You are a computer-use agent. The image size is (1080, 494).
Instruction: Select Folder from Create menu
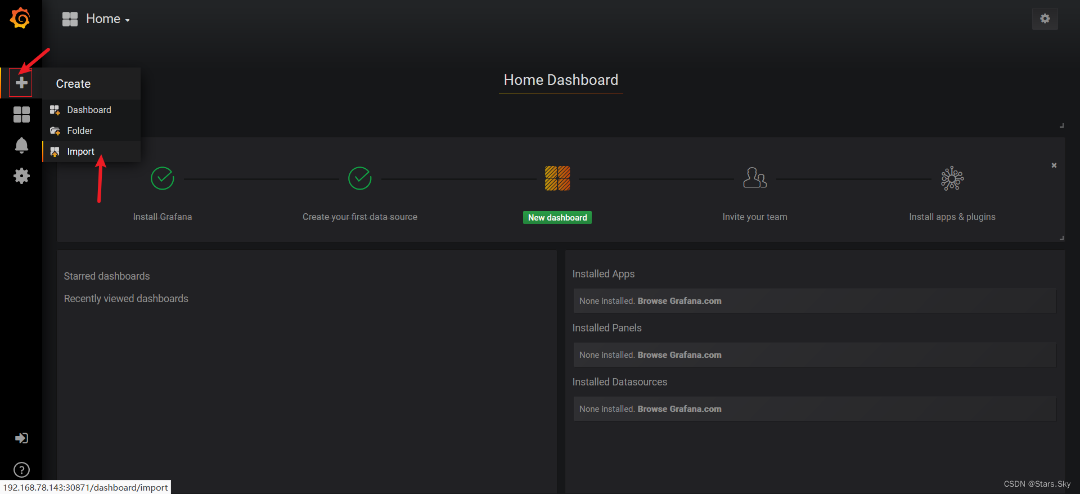[x=91, y=131]
